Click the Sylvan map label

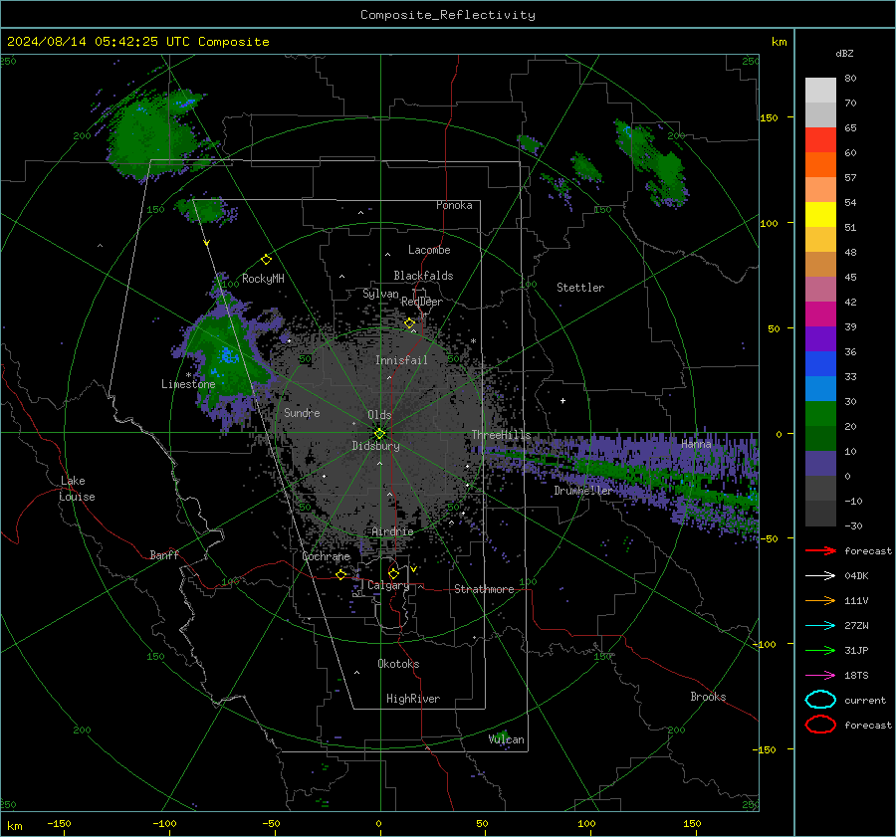[x=380, y=294]
